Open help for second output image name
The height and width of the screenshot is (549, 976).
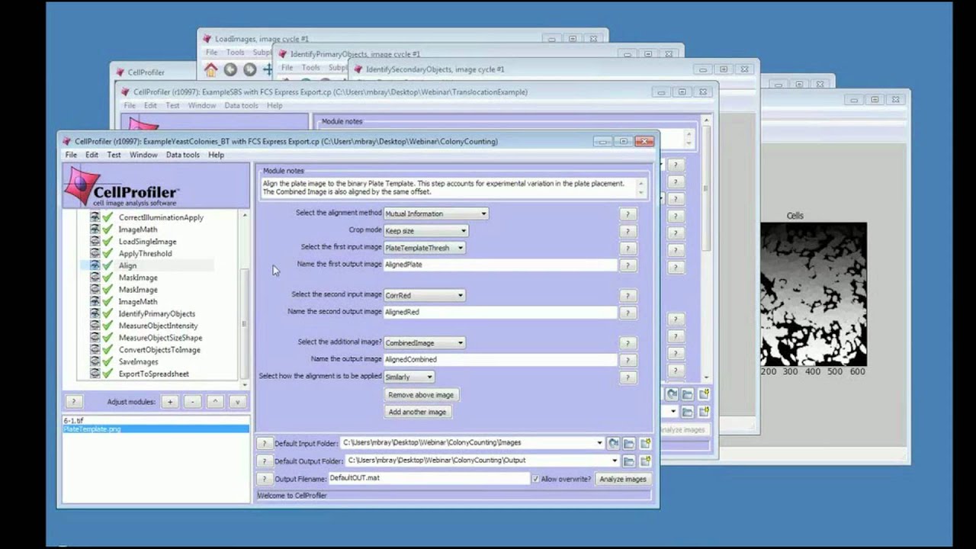[x=628, y=313]
